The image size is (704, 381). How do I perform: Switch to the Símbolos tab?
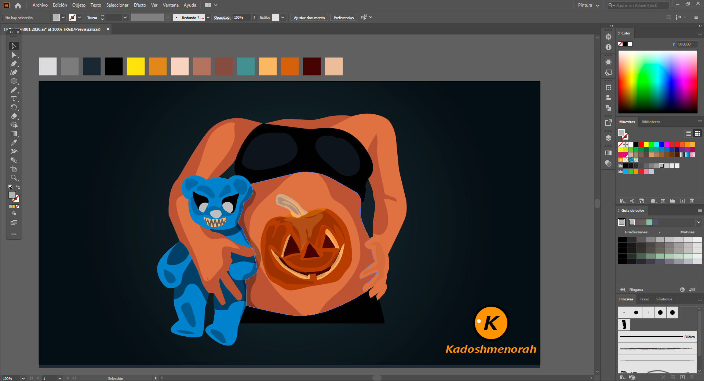tap(664, 299)
